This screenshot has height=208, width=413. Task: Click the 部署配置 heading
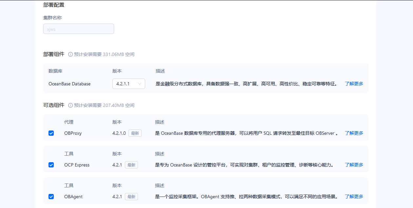pos(54,5)
